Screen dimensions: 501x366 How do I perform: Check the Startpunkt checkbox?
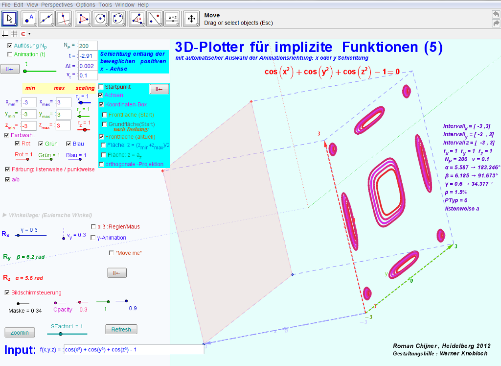click(101, 87)
